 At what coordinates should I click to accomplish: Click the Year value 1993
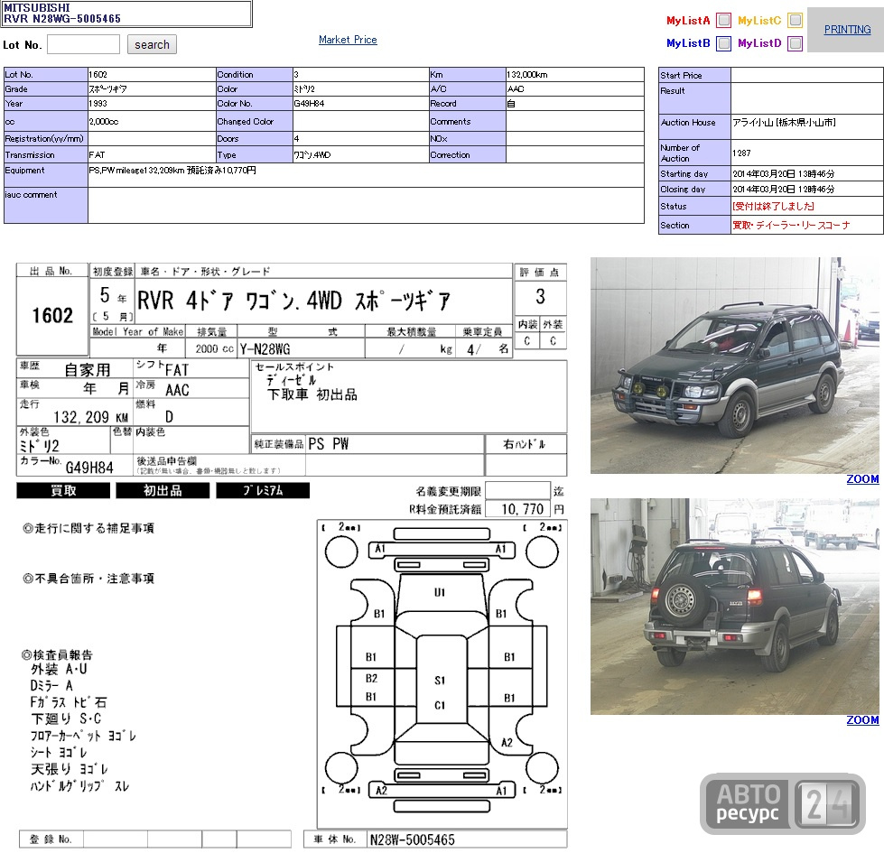click(98, 104)
